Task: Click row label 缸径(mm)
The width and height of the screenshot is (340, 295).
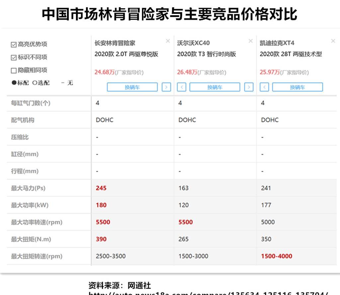Action: (25, 154)
